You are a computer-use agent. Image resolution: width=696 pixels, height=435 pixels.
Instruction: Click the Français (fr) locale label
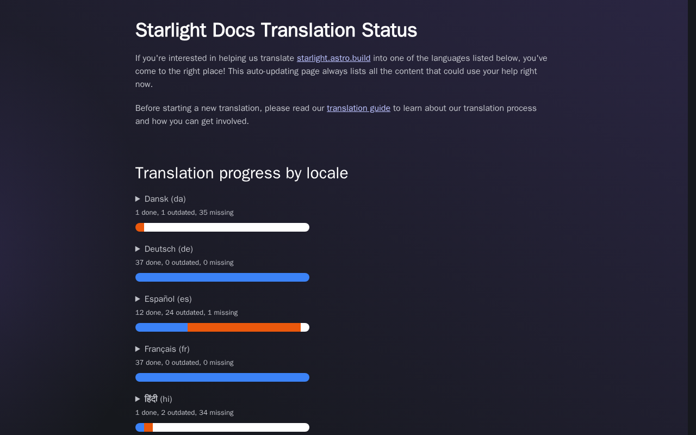[x=167, y=349]
